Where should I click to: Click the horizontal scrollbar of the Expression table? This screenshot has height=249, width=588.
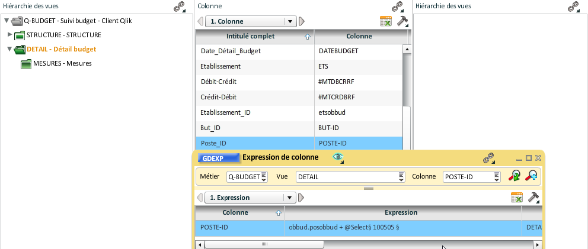[368, 244]
